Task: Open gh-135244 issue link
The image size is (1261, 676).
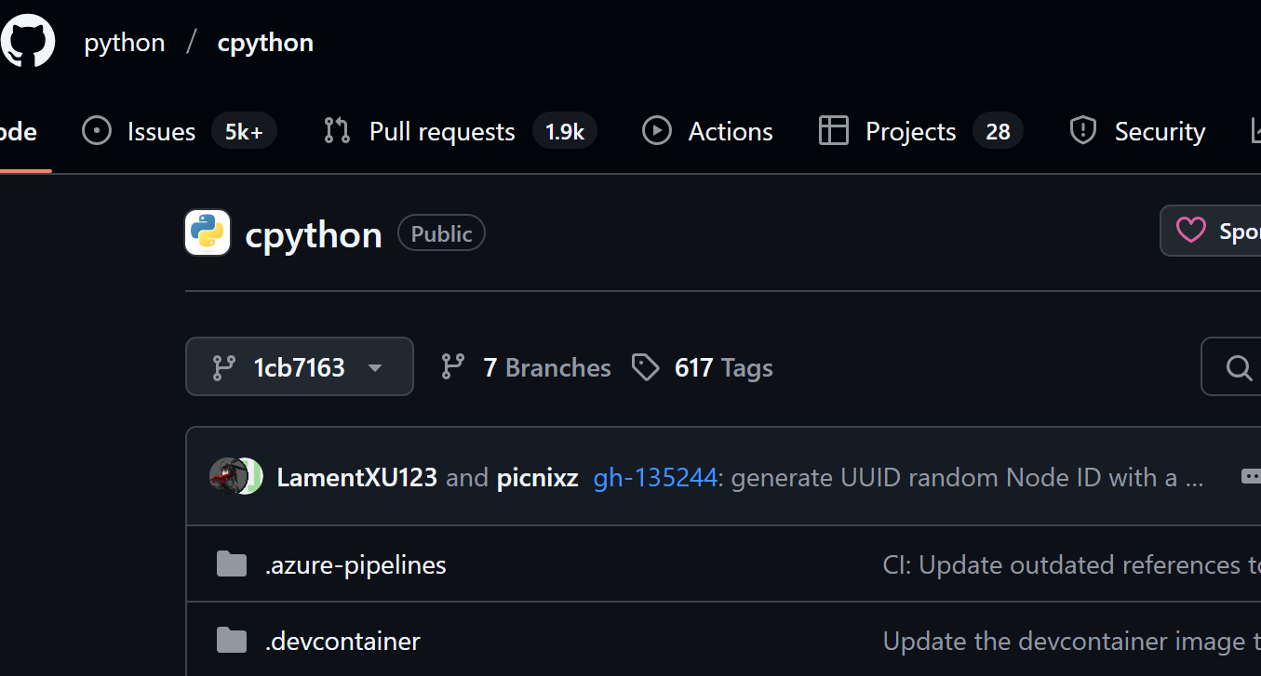Action: pos(655,478)
